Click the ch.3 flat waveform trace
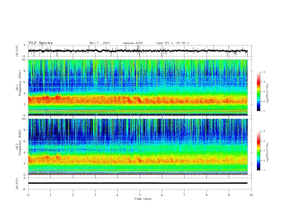This screenshot has height=219, width=283. 138,183
